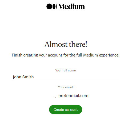
Task: Click the Your full name label
Action: coord(66,70)
